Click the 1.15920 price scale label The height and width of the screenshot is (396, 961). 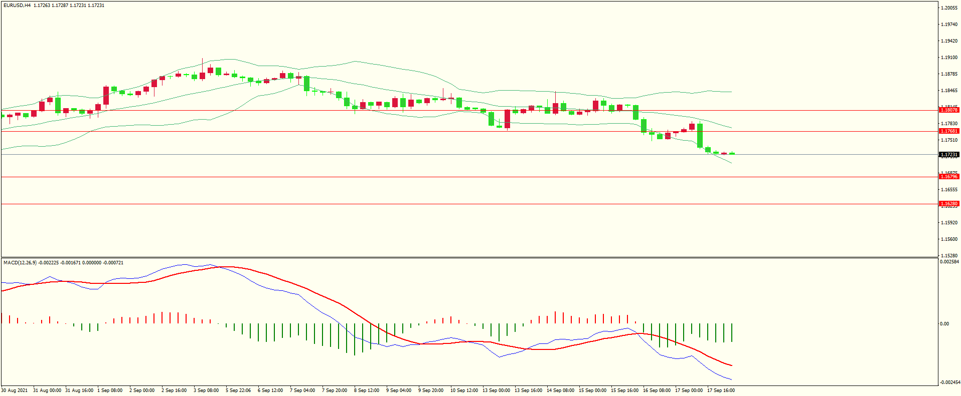pyautogui.click(x=949, y=223)
